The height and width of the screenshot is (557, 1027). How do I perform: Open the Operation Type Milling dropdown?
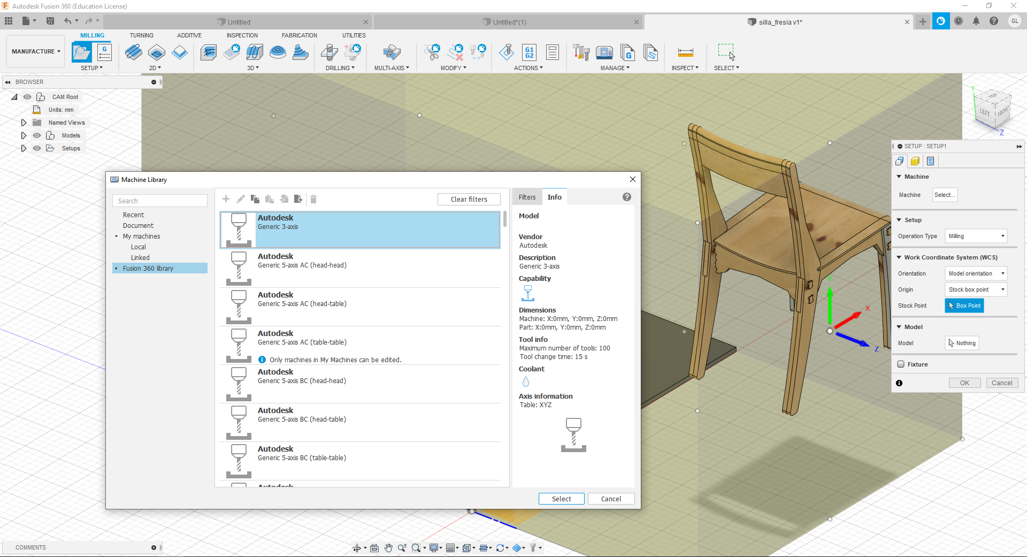[x=976, y=236]
